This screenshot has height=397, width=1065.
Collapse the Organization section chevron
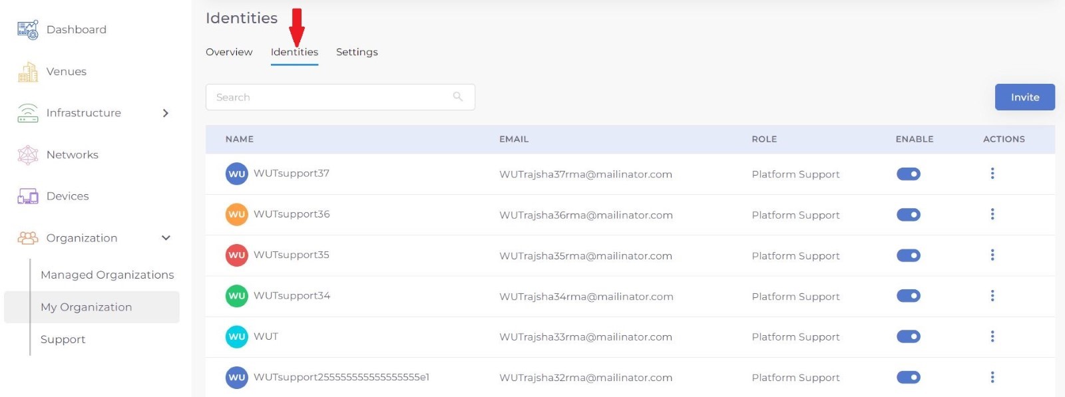pos(166,238)
